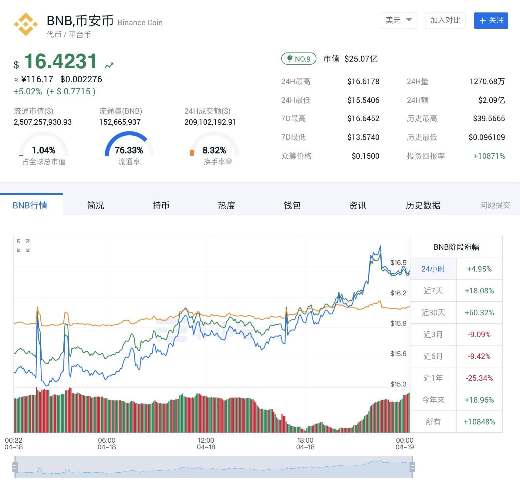
Task: Expand the chart to fullscreen
Action: pyautogui.click(x=23, y=246)
